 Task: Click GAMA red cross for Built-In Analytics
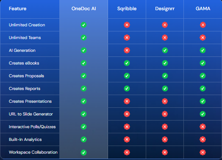coord(203,140)
